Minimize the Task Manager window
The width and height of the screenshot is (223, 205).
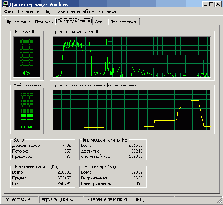pyautogui.click(x=205, y=4)
